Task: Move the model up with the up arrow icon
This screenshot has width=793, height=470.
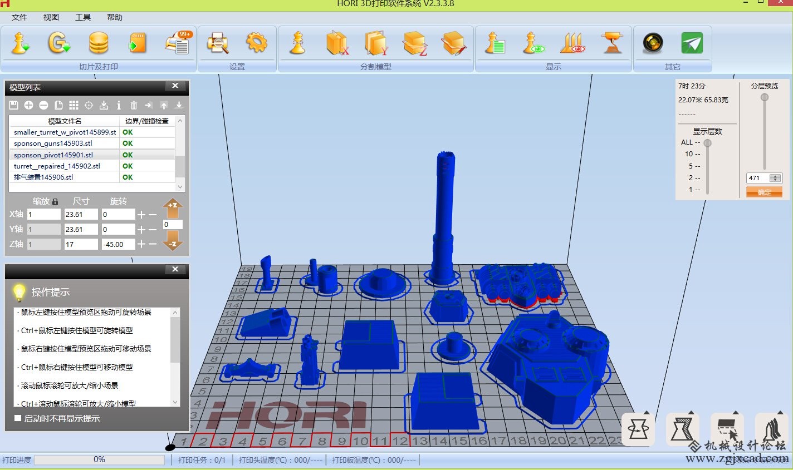Action: point(164,105)
